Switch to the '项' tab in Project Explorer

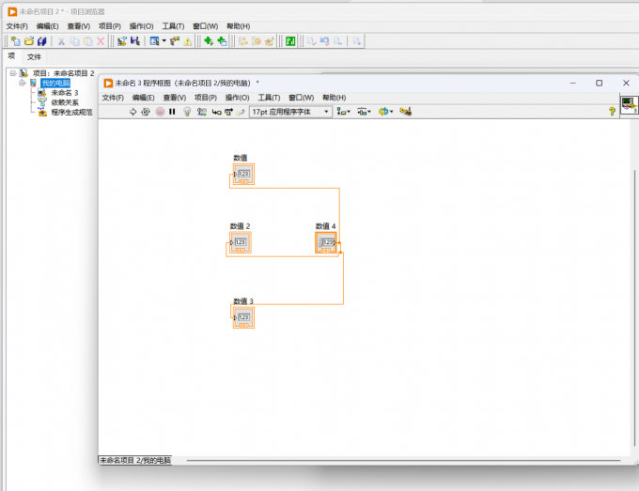coord(12,56)
